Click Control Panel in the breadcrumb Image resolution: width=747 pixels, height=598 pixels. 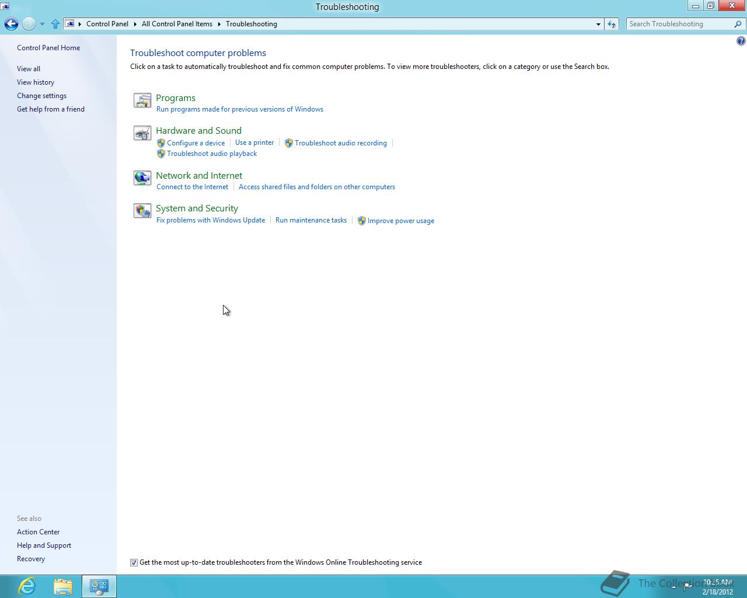point(107,24)
